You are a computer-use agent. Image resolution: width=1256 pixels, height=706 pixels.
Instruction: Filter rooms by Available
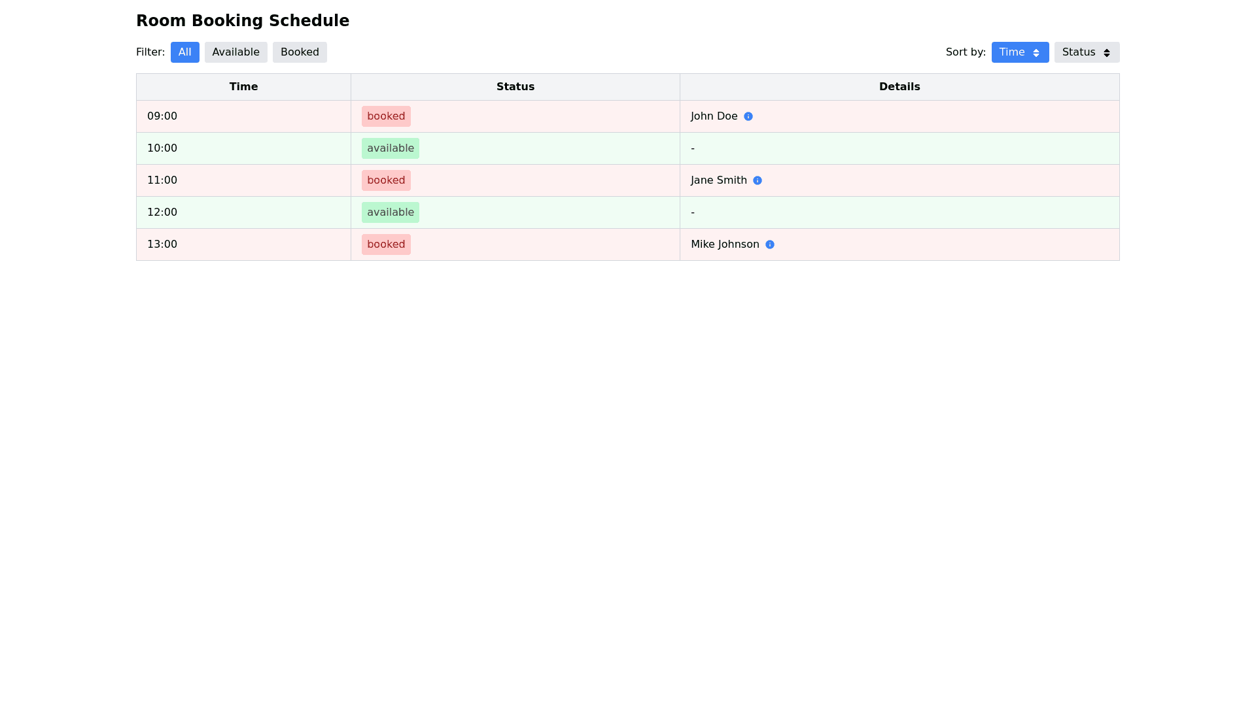coord(235,52)
